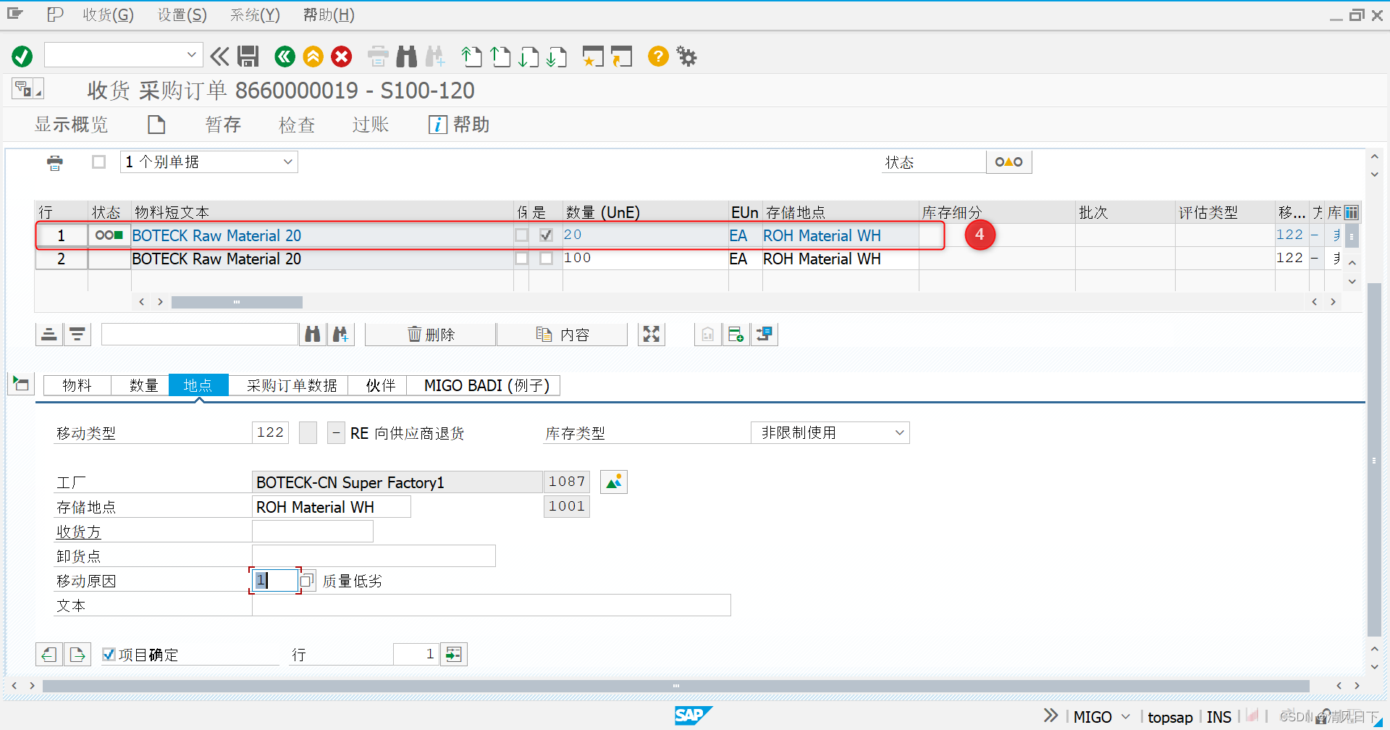Click the 删除 button
This screenshot has width=1390, height=730.
(431, 334)
